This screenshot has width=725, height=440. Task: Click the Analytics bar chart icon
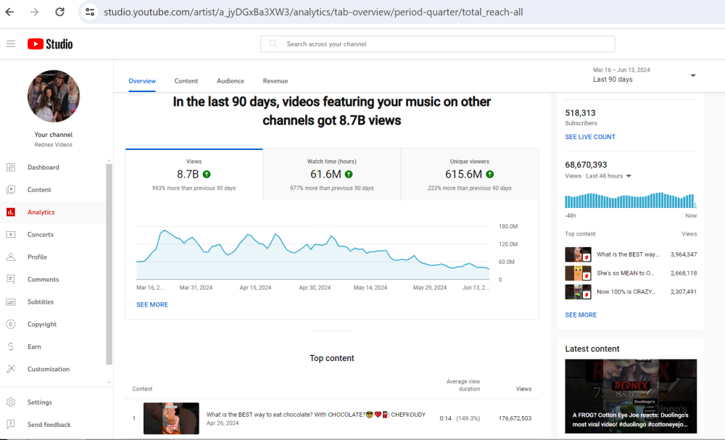[11, 212]
